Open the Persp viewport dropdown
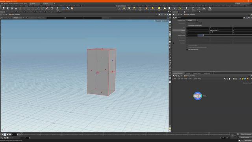The width and height of the screenshot is (252, 142). pyautogui.click(x=158, y=21)
